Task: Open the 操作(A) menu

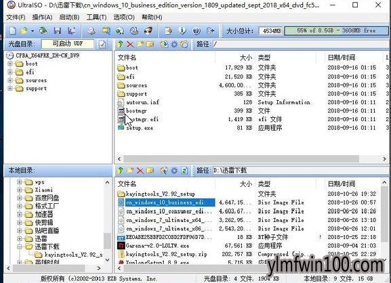Action: (x=42, y=17)
